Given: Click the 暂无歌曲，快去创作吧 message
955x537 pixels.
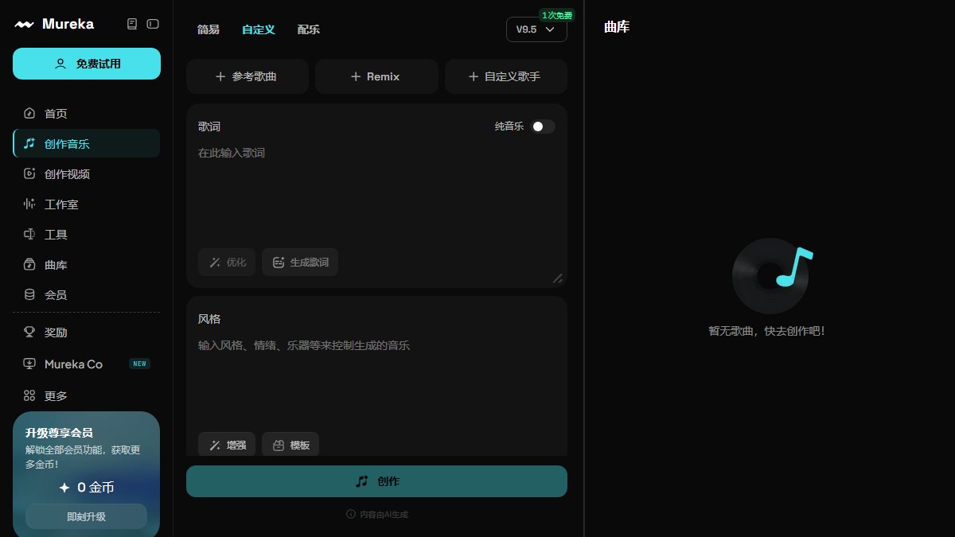Looking at the screenshot, I should click(x=767, y=331).
